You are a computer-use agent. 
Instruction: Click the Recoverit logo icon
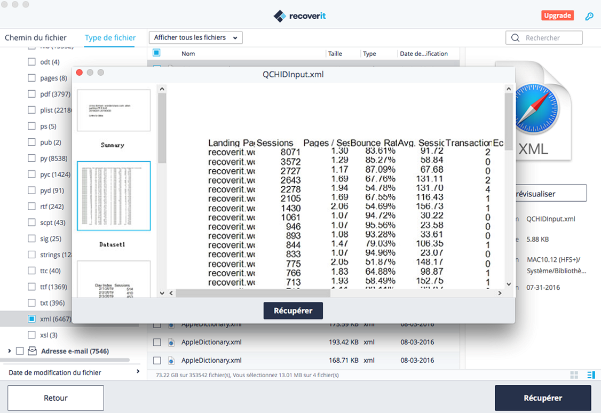pyautogui.click(x=280, y=15)
